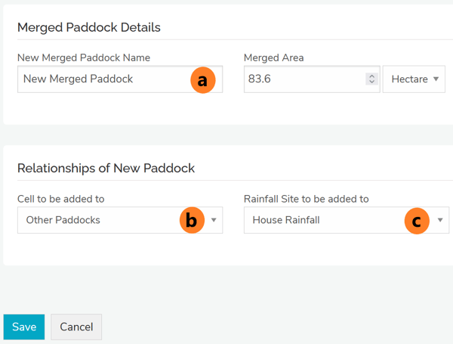Click into the Merged Area value 83.6

click(302, 79)
